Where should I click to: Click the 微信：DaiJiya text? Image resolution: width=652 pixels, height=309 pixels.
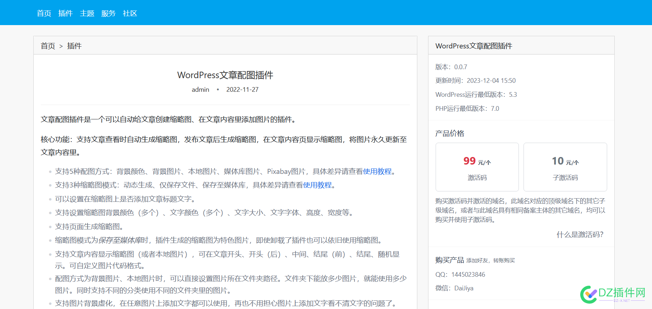coord(454,288)
